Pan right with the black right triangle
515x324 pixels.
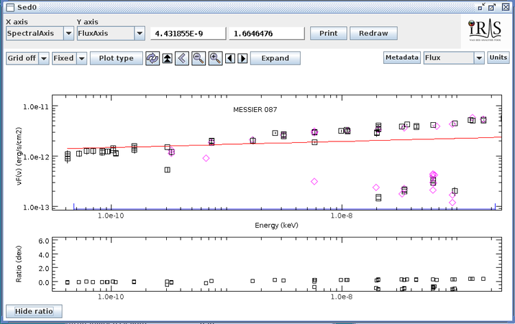[x=242, y=58]
